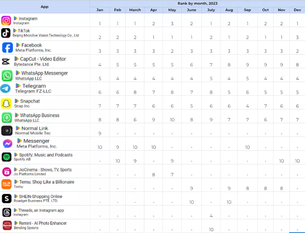
Task: Click the March column header
Action: 135,10
